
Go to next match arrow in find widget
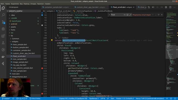pos(156,15)
